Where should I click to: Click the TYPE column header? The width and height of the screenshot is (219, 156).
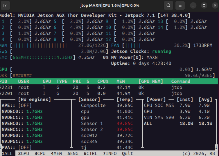pos(62,81)
